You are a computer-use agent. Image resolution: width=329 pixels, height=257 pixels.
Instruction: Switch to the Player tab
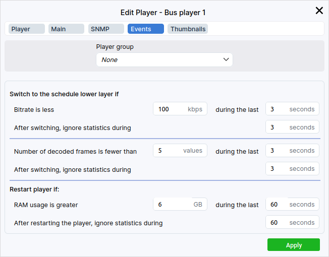tap(26, 29)
